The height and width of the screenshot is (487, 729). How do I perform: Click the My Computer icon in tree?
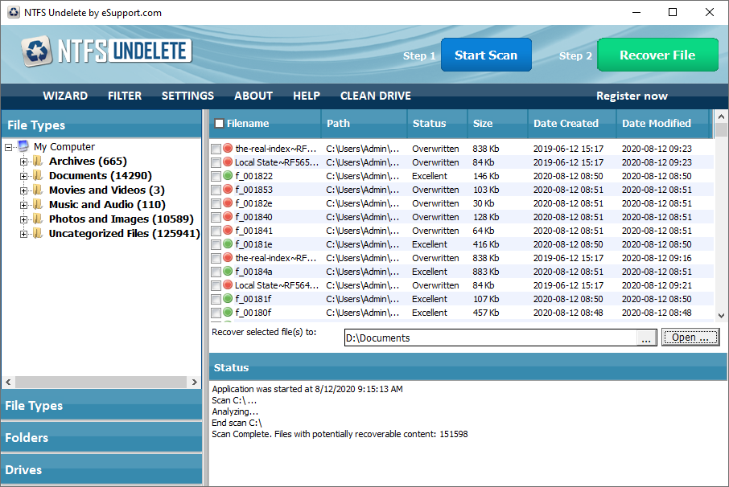pos(23,147)
